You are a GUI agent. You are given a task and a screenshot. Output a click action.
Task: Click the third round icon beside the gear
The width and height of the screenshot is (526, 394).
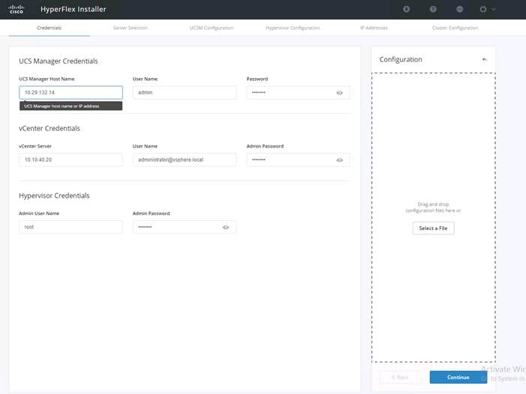(x=460, y=9)
